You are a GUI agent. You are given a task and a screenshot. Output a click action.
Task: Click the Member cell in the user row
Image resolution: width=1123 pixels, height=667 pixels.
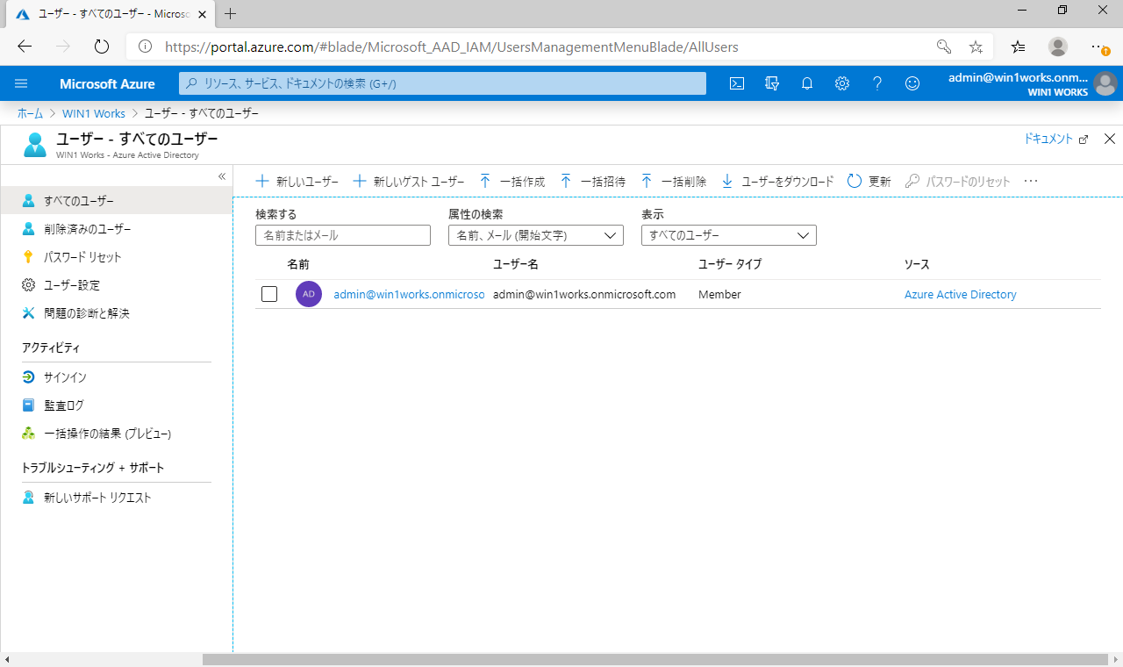click(719, 295)
